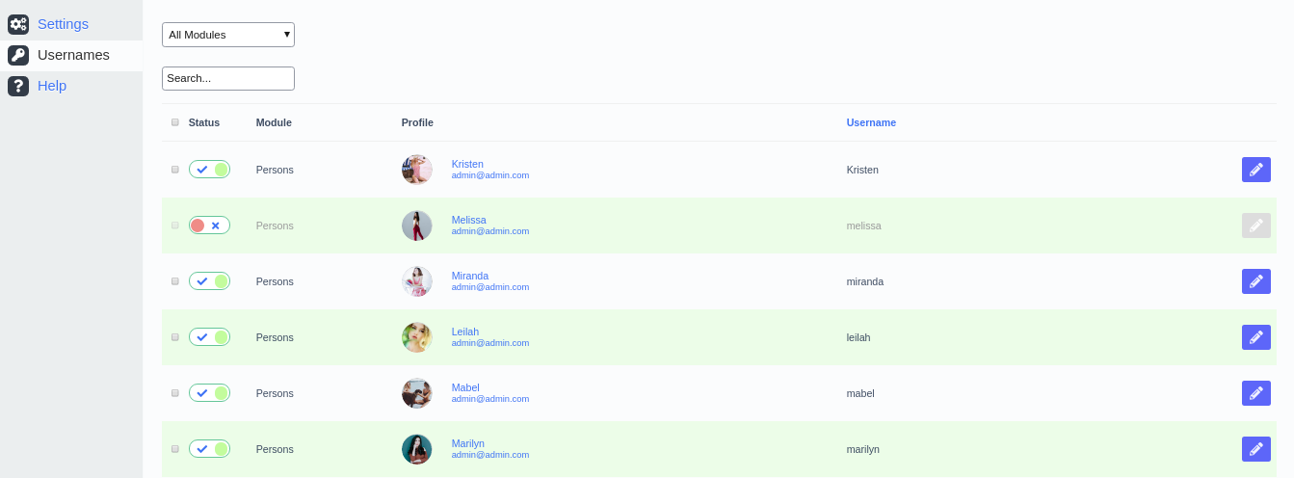
Task: Open edit pencil for Leilah's row
Action: pos(1255,337)
